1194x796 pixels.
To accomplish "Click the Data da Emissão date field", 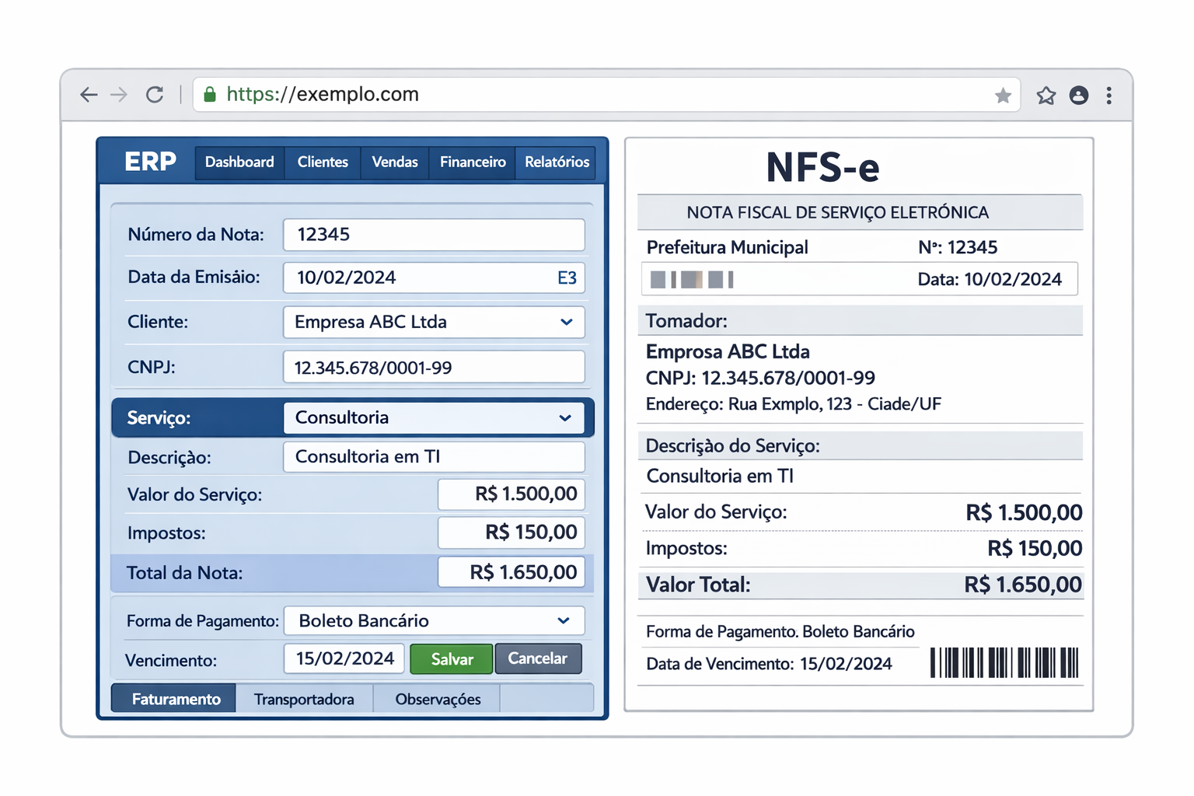I will click(434, 278).
